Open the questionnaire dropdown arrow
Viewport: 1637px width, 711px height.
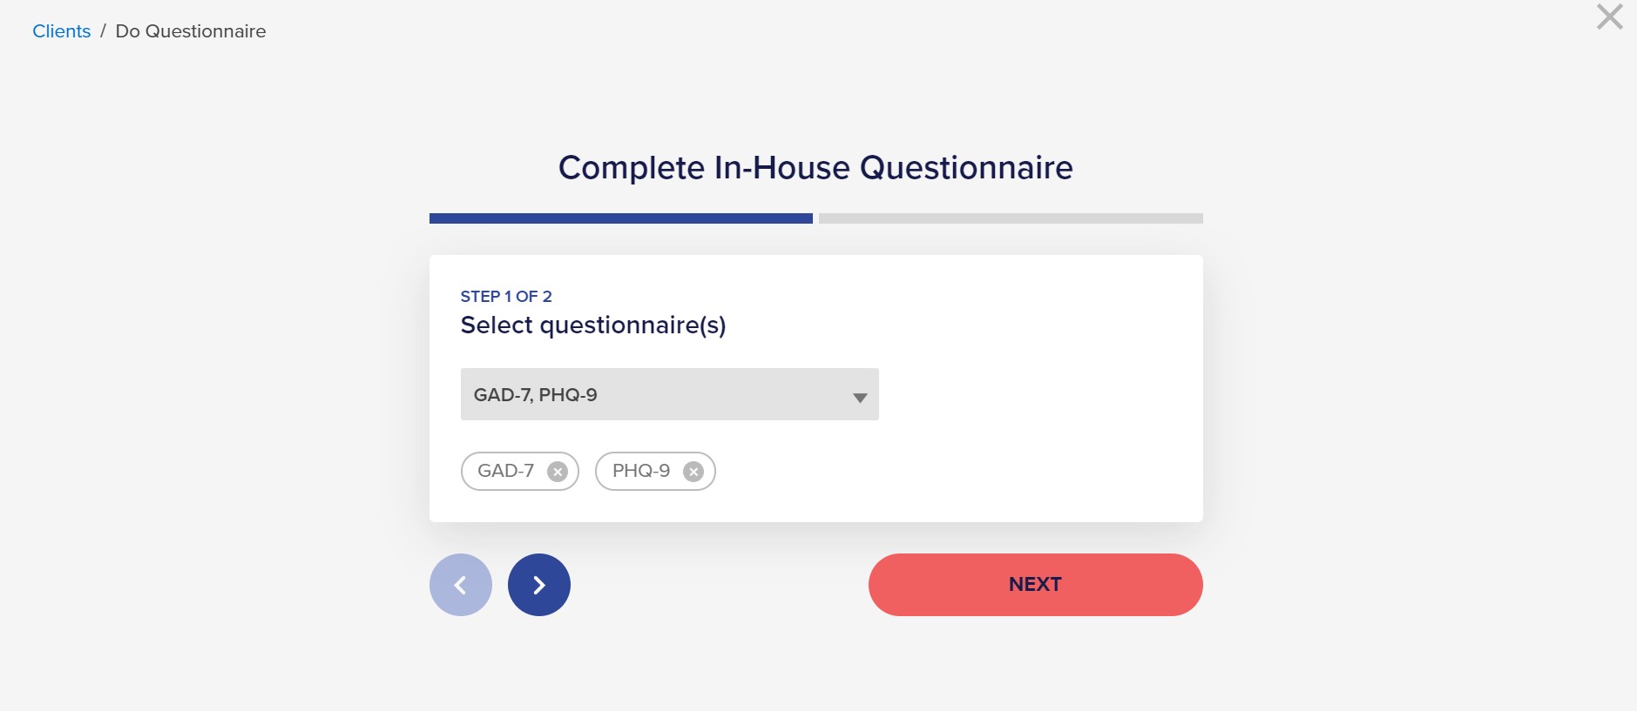pyautogui.click(x=860, y=398)
